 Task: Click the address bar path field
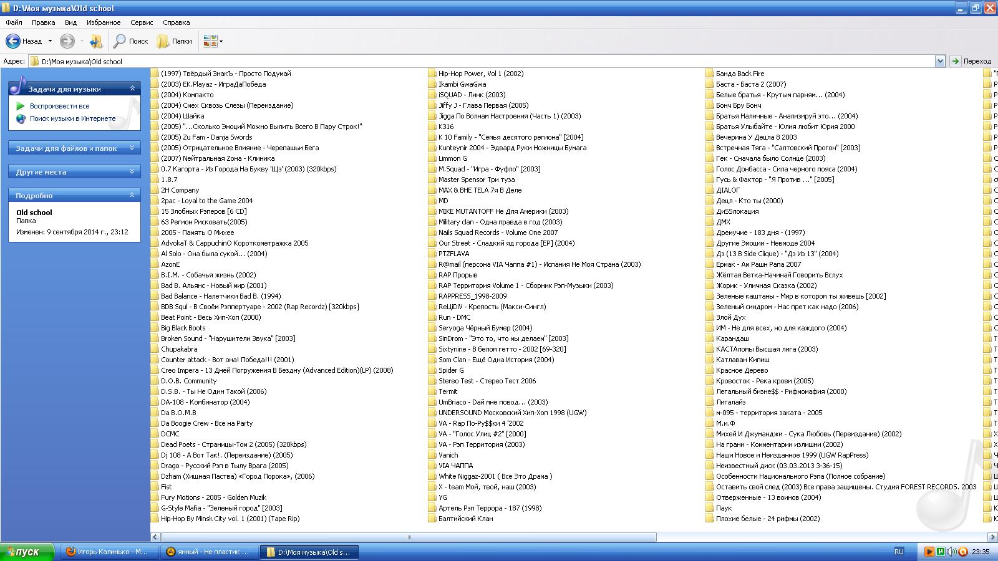(482, 61)
